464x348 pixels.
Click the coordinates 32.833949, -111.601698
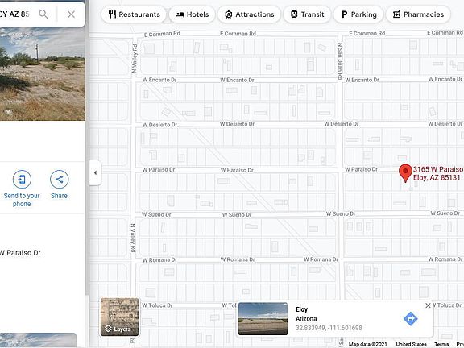coord(329,328)
